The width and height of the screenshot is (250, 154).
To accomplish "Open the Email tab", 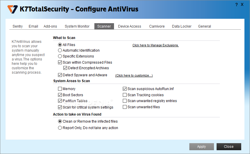I will [x=33, y=26].
